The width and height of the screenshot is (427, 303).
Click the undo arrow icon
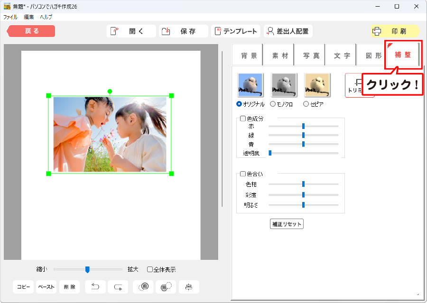[x=95, y=287]
